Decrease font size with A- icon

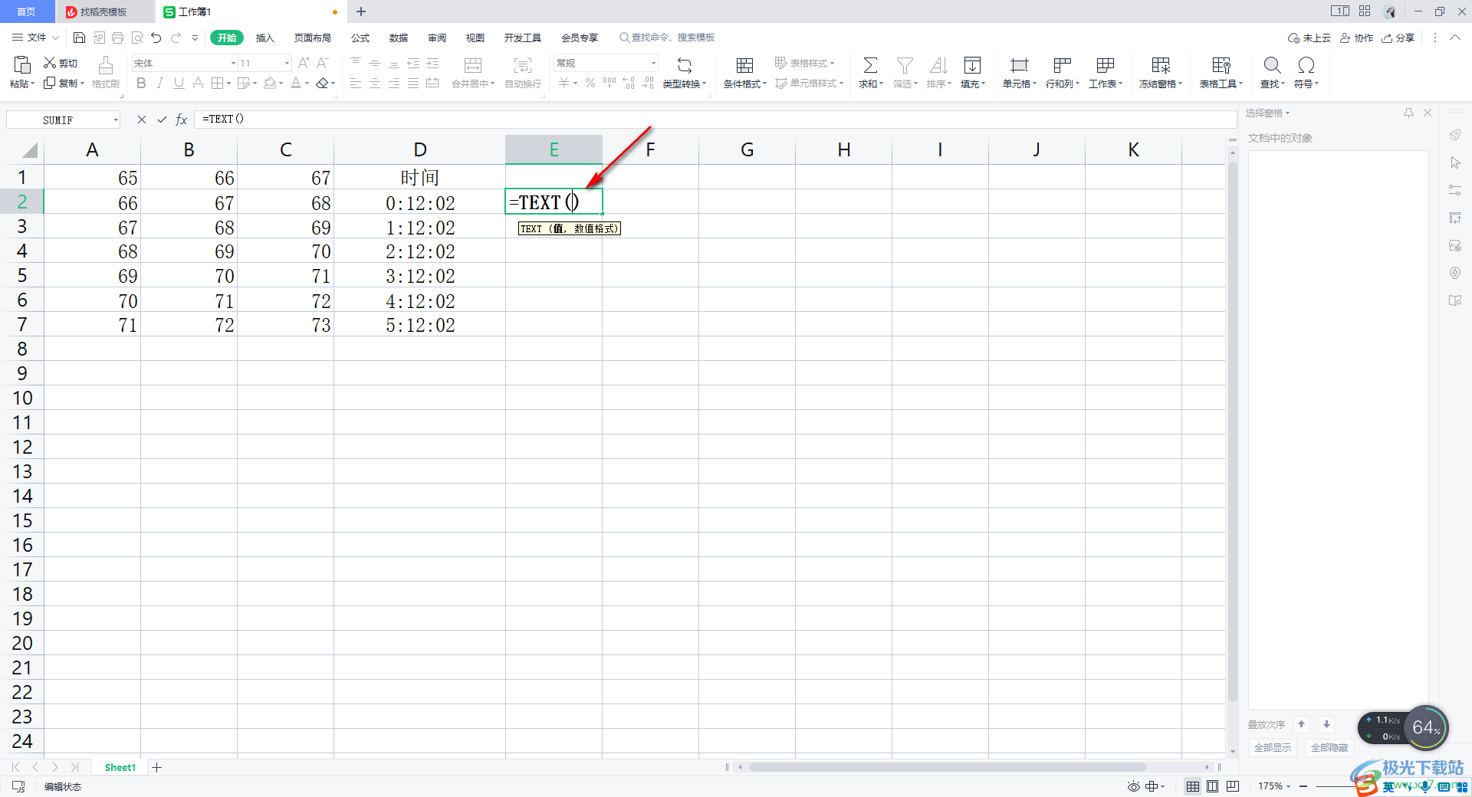click(323, 63)
